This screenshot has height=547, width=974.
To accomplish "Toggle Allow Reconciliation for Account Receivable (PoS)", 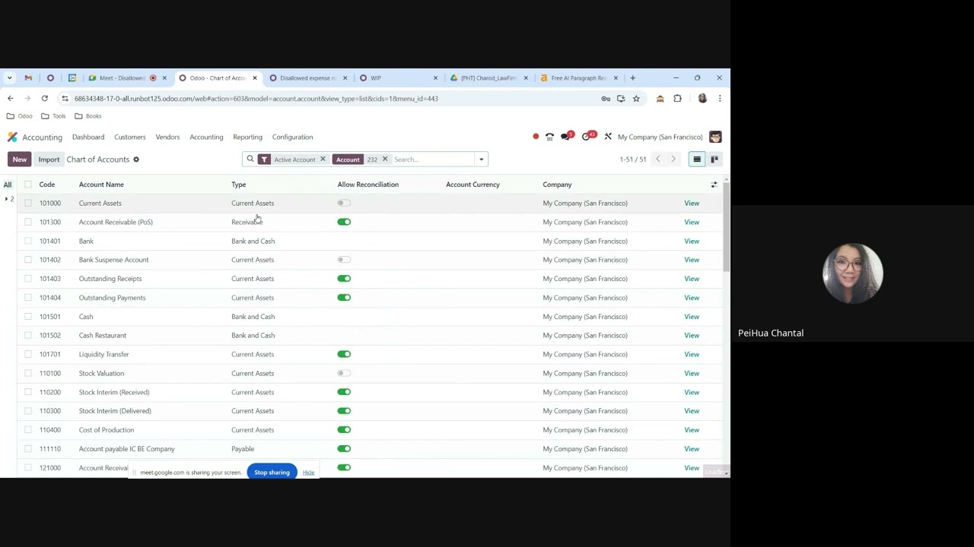I will pos(344,222).
